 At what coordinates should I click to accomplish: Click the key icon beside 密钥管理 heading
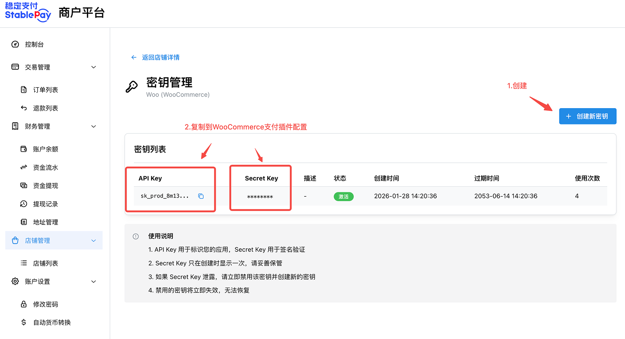[x=132, y=85]
